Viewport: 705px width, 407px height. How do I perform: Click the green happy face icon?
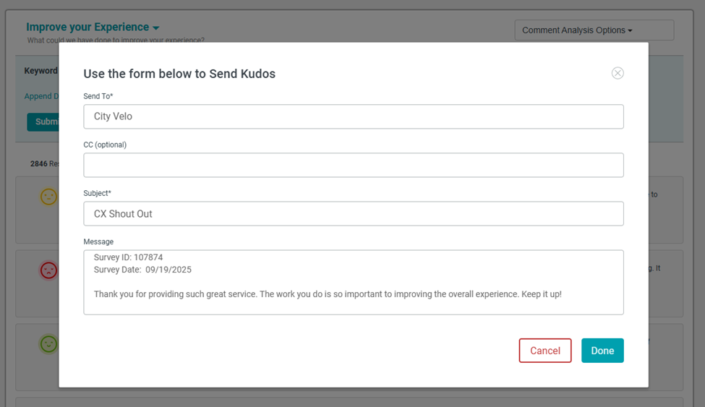[x=48, y=344]
